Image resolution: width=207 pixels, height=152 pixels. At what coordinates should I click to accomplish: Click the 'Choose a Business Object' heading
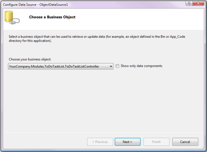point(52,17)
